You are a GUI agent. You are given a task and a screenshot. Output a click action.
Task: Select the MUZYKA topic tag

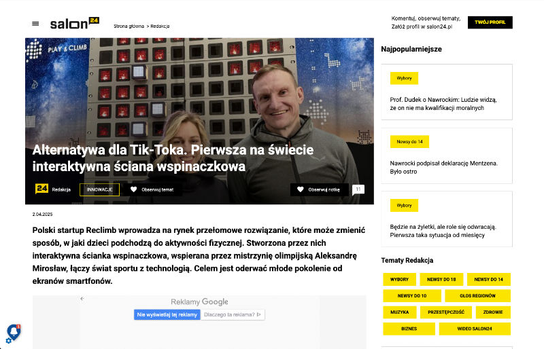pyautogui.click(x=399, y=312)
